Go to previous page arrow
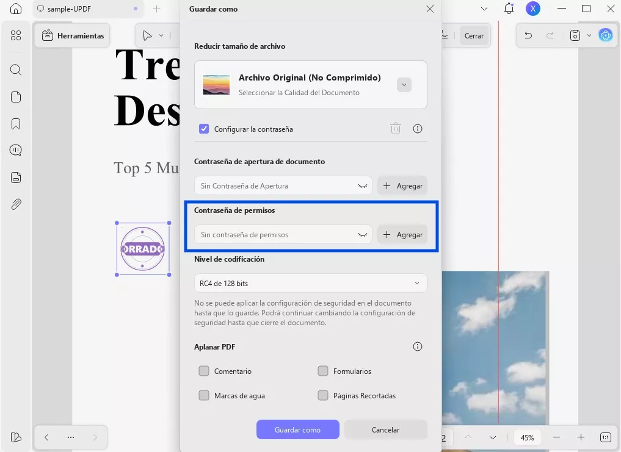Image resolution: width=621 pixels, height=452 pixels. (x=46, y=437)
